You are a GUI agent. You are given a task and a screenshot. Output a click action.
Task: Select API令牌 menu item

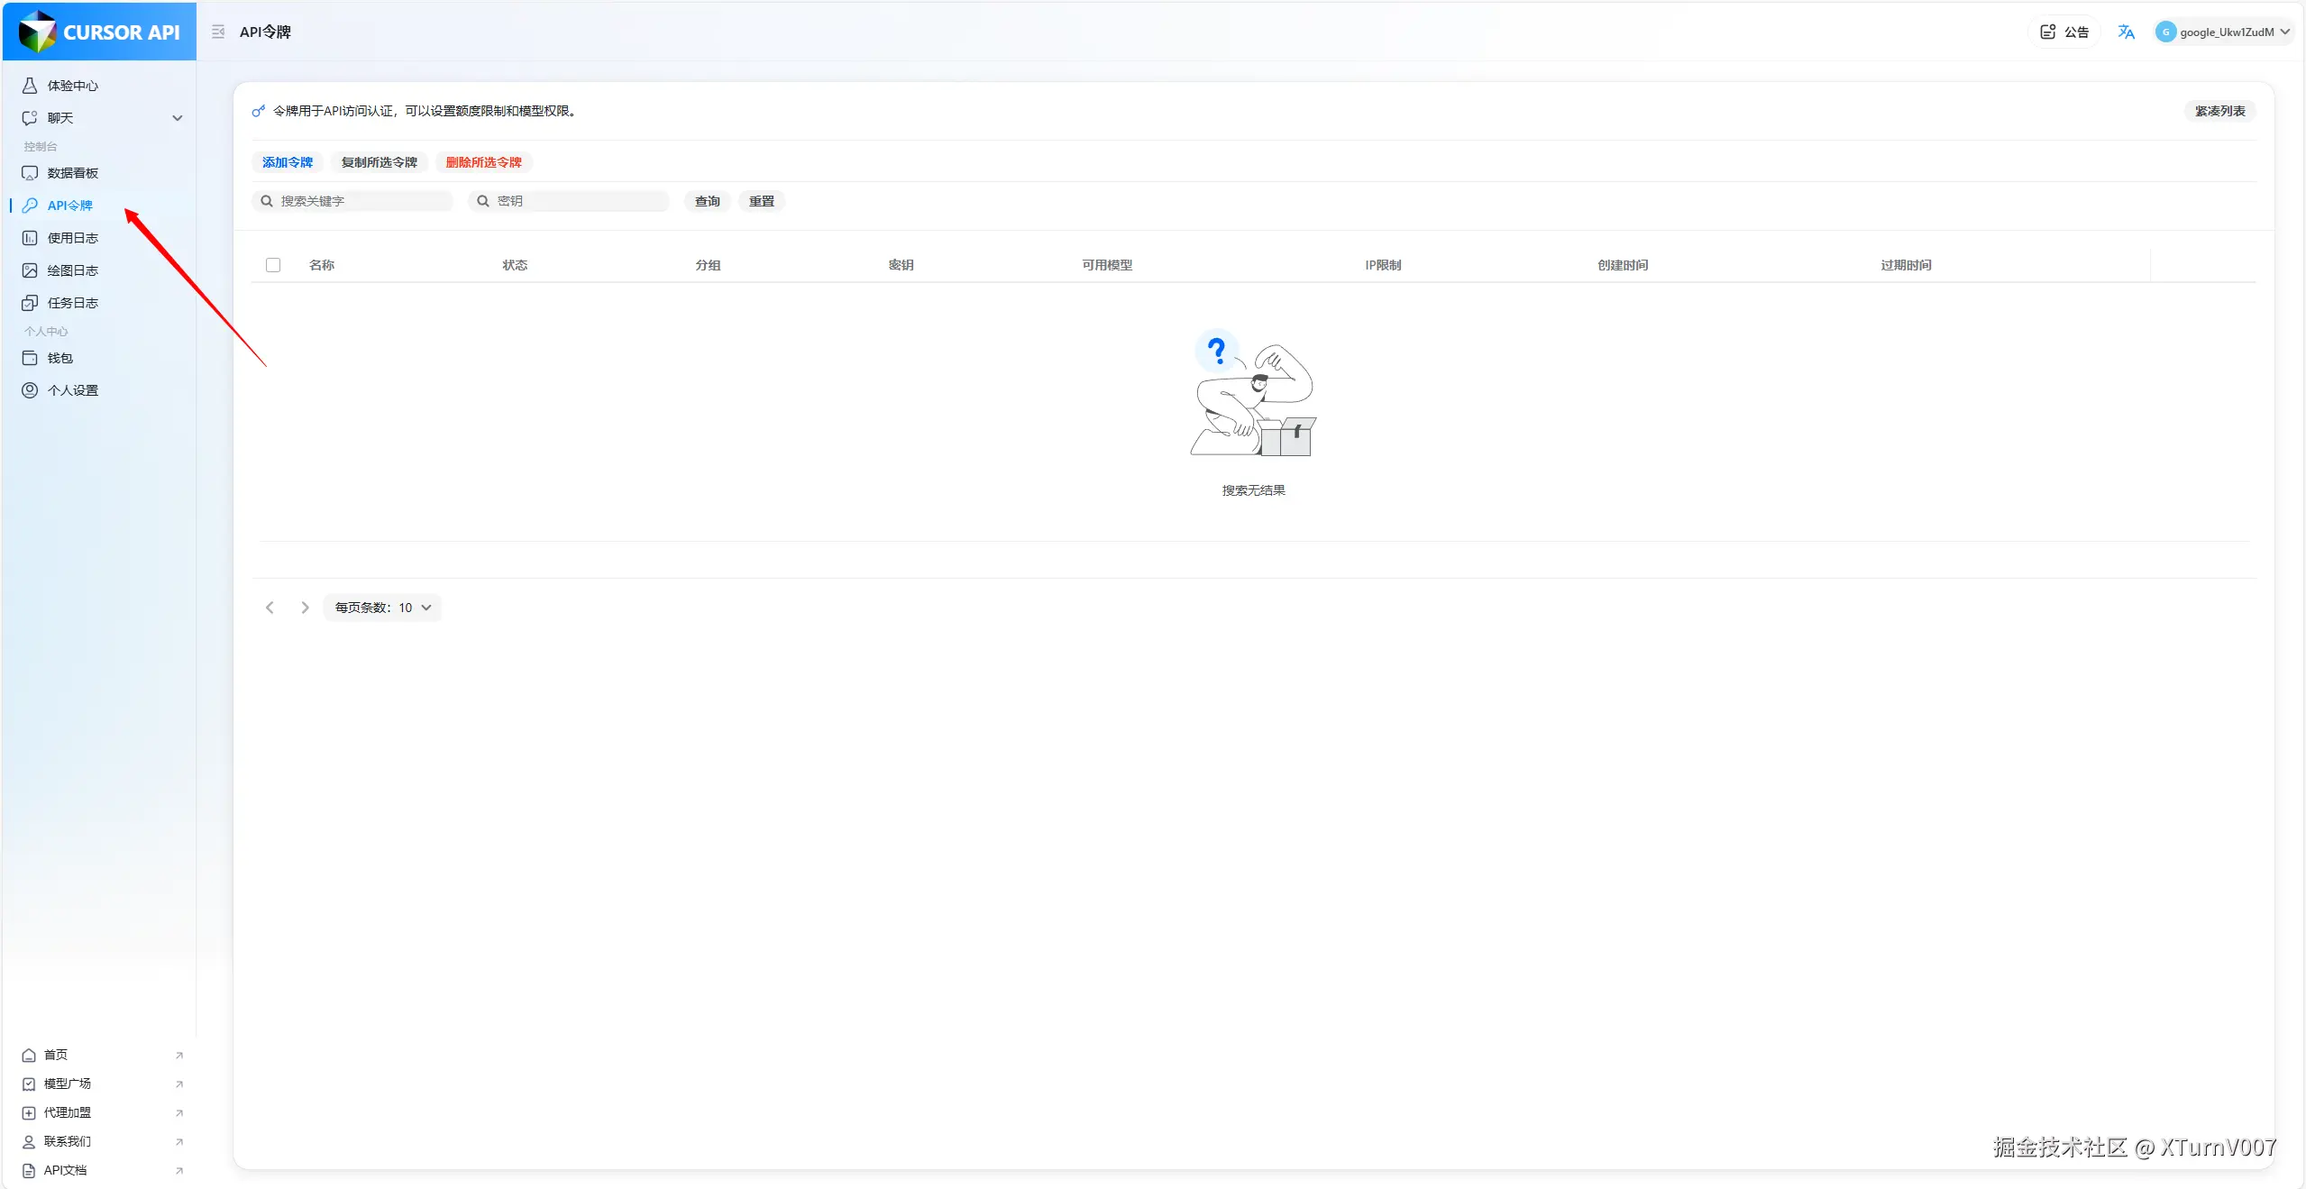[x=69, y=206]
